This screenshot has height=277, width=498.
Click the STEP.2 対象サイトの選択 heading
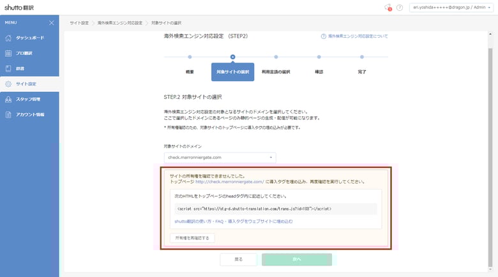[x=193, y=97]
